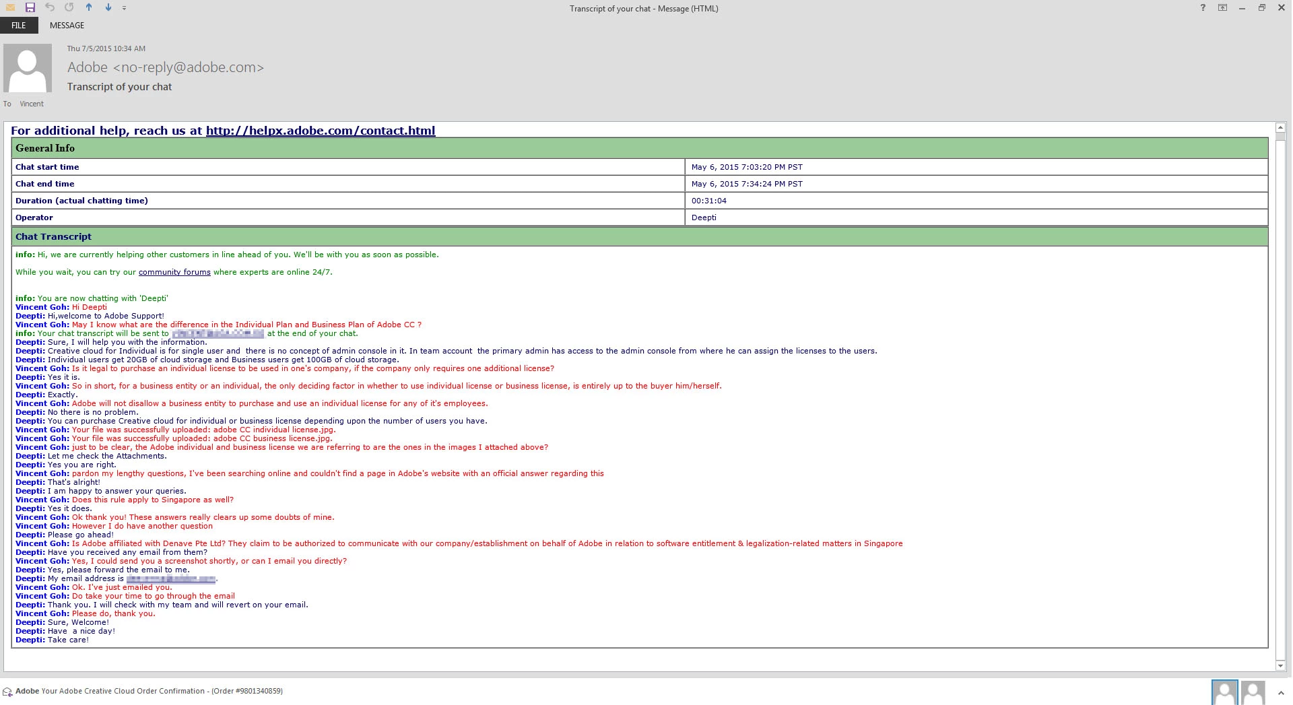This screenshot has width=1293, height=705.
Task: Click the Undo arrow in the quick access toolbar
Action: click(50, 7)
